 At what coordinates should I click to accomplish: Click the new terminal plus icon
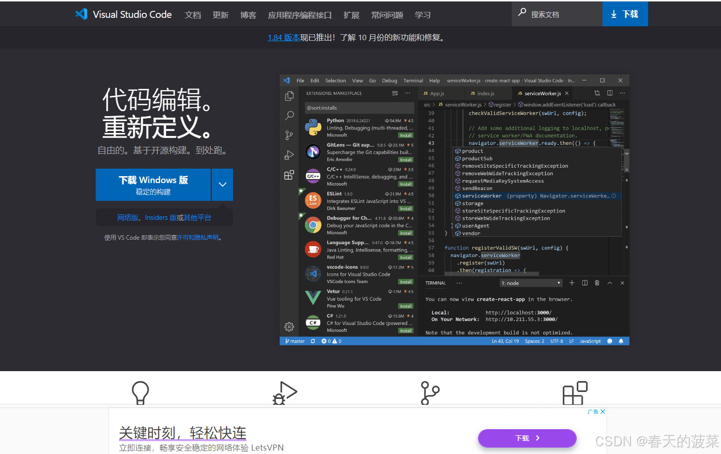tap(572, 283)
